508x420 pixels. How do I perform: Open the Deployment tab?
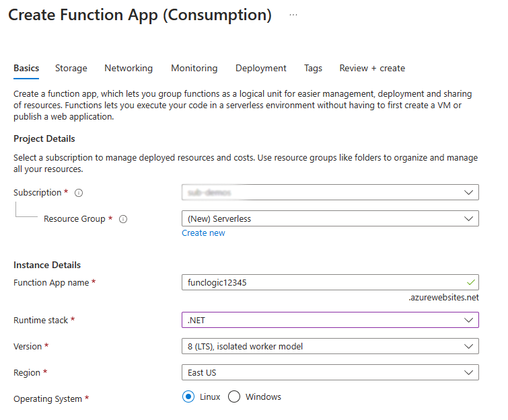[261, 69]
